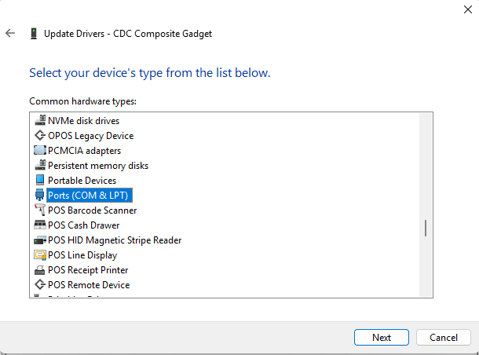The image size is (479, 355).
Task: Go back using the arrow button
Action: click(x=10, y=34)
